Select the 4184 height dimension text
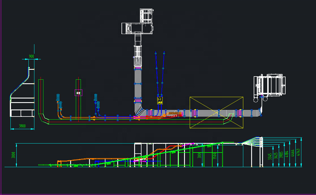This screenshot has width=316, height=195. click(x=287, y=154)
